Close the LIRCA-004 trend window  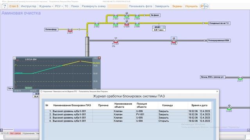[99, 58]
